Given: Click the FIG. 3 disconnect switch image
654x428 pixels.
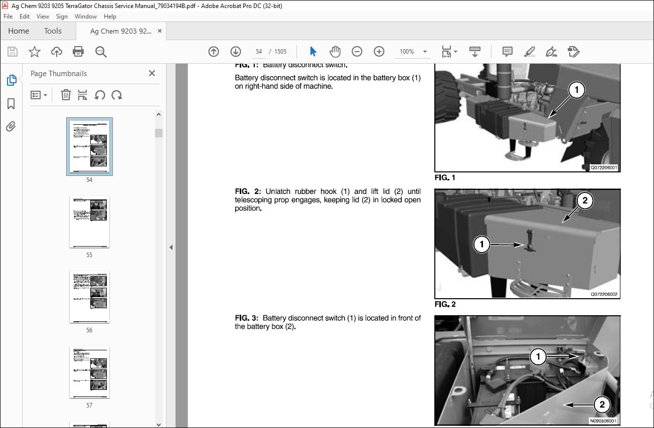Looking at the screenshot, I should (527, 370).
